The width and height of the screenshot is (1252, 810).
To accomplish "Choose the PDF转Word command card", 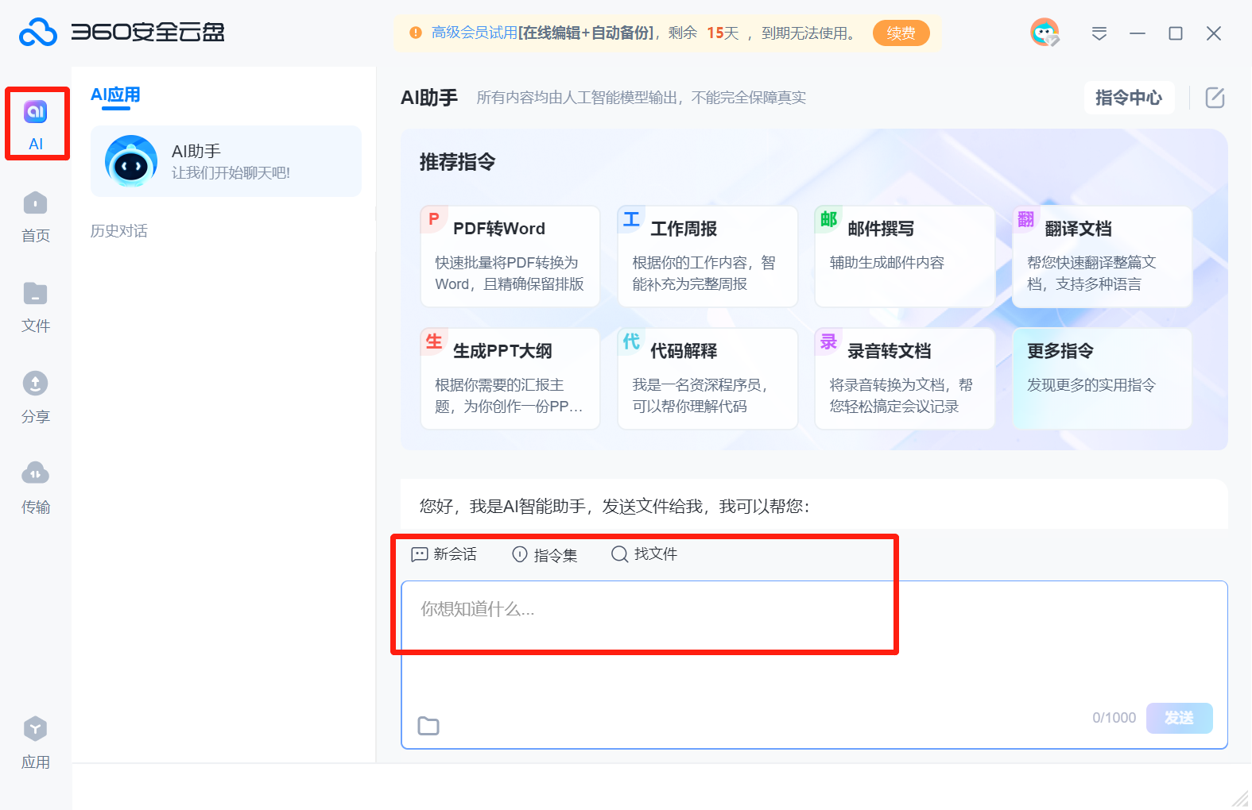I will click(510, 256).
